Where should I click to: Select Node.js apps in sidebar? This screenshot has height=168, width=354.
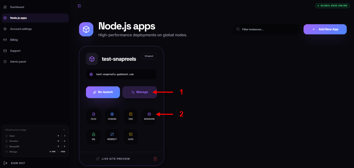(x=35, y=18)
